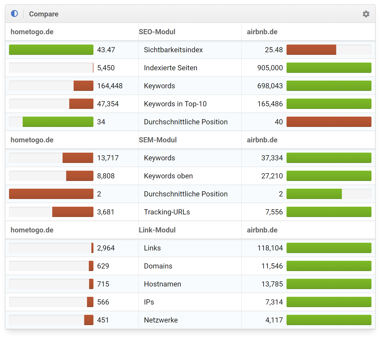This screenshot has height=339, width=381.
Task: Click hometogo.de in the SEM-Modul header
Action: click(x=32, y=140)
